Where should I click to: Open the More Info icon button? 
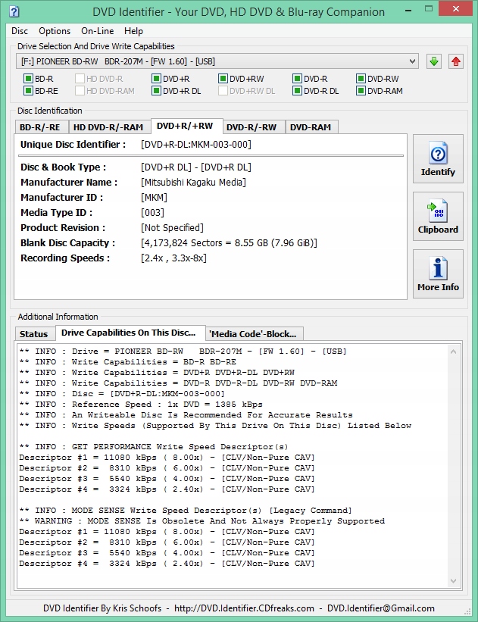[438, 275]
